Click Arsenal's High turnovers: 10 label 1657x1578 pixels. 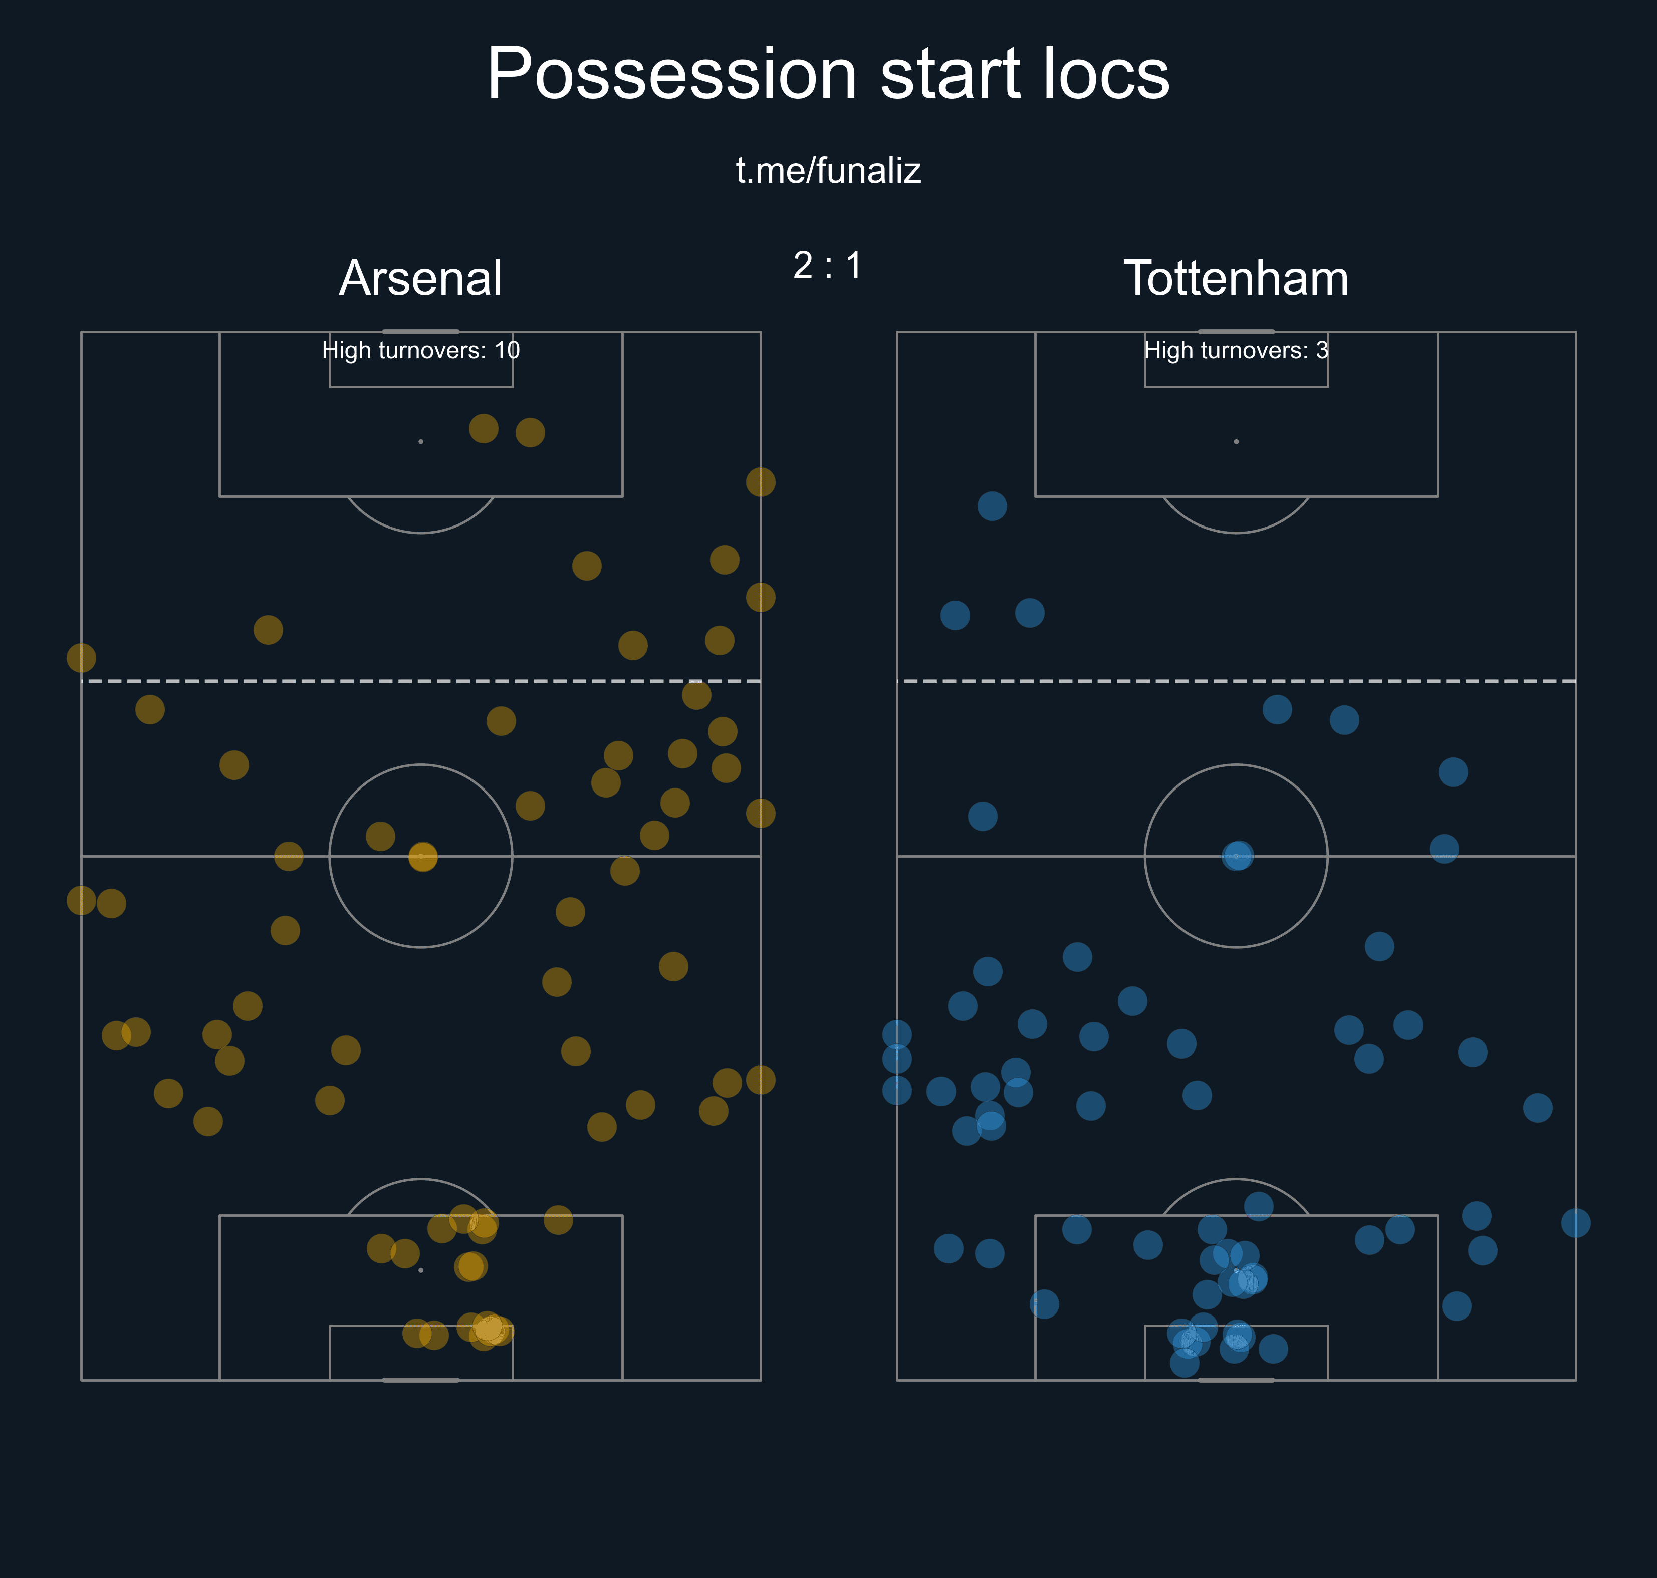pyautogui.click(x=420, y=350)
